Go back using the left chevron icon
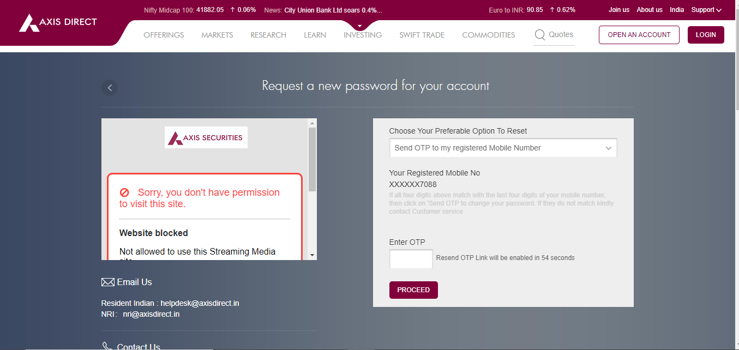Screen dimensions: 739x350 (110, 87)
